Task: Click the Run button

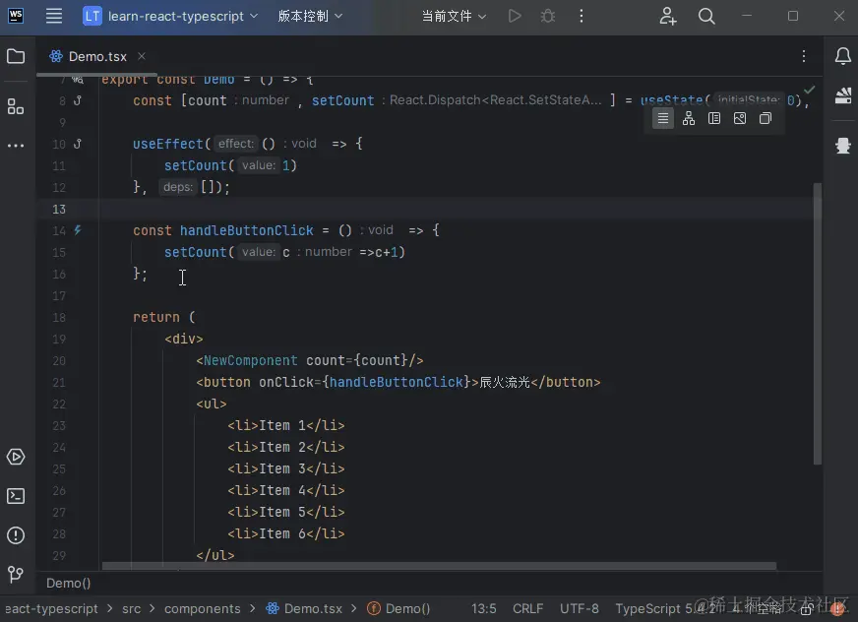Action: point(515,16)
